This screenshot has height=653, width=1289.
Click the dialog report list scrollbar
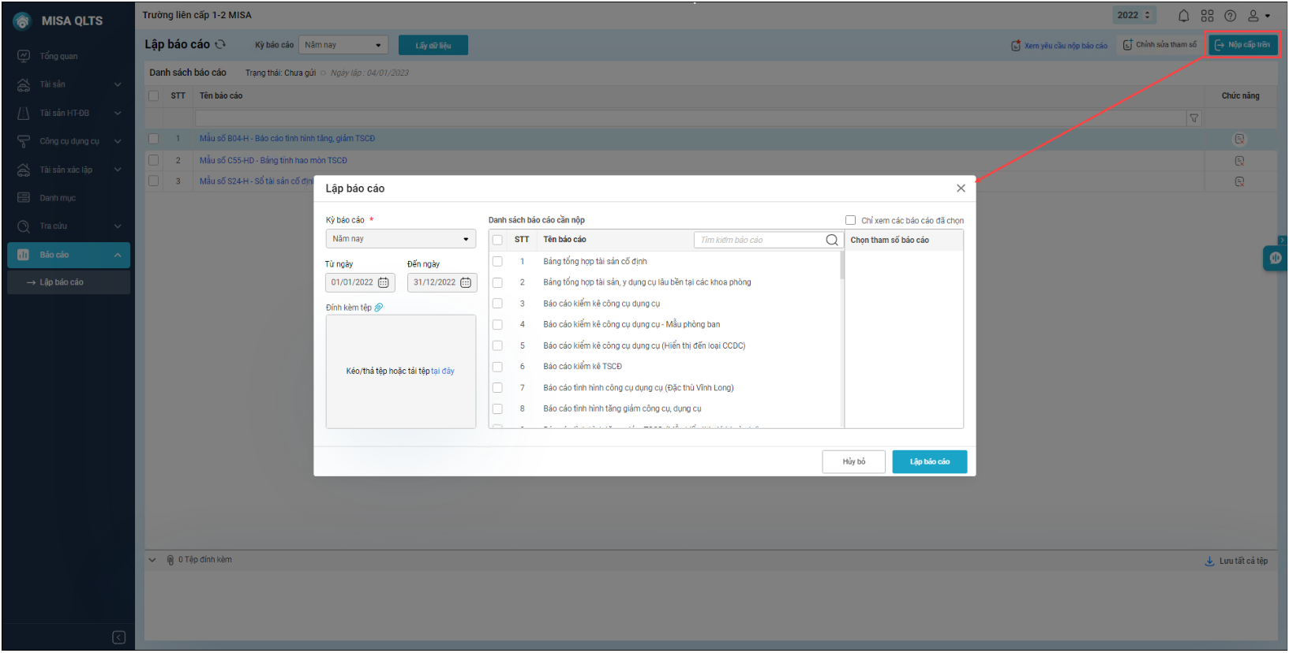point(841,265)
